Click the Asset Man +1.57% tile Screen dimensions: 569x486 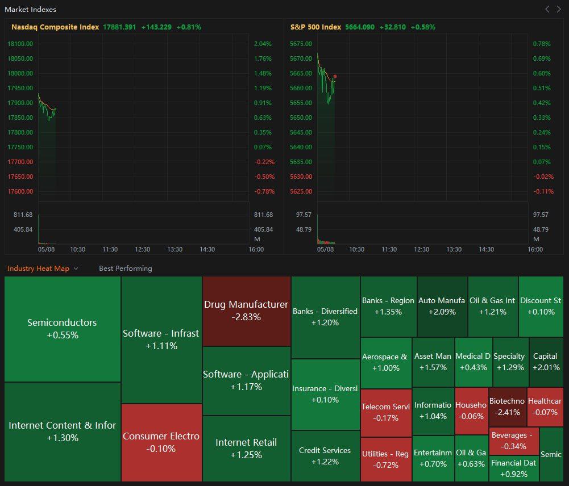pos(433,362)
